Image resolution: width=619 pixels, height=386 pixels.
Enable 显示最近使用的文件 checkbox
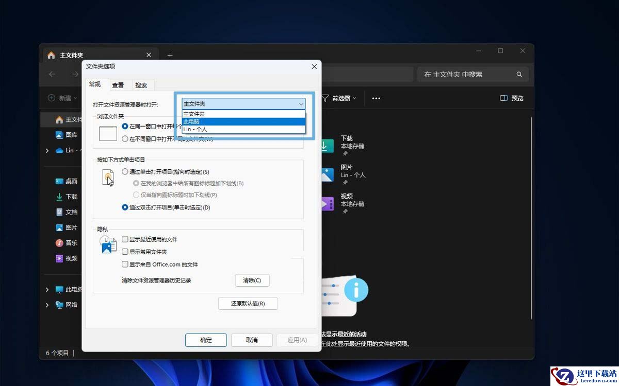[125, 239]
